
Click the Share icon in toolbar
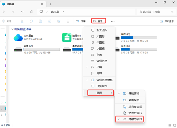(59, 21)
